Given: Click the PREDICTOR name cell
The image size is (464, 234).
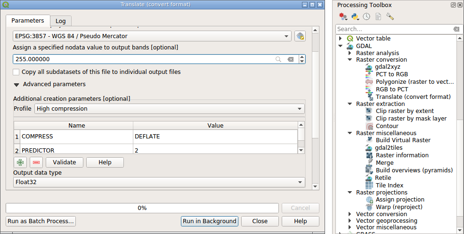Looking at the screenshot, I should click(76, 149).
